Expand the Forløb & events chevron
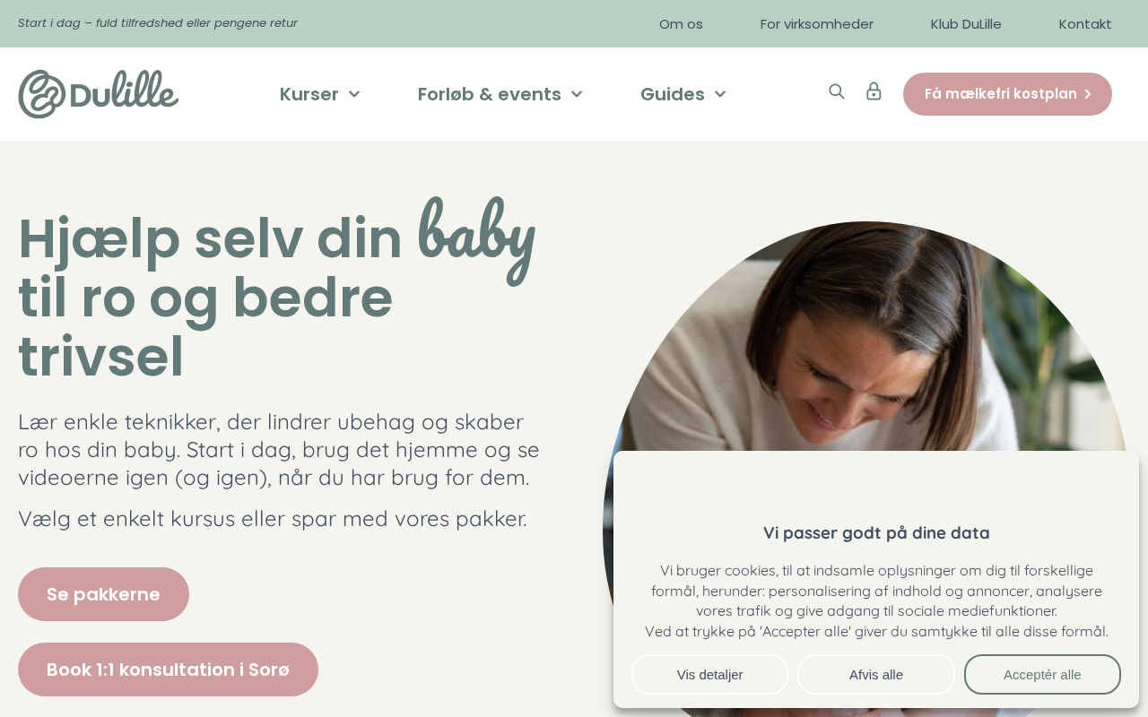 pyautogui.click(x=577, y=94)
